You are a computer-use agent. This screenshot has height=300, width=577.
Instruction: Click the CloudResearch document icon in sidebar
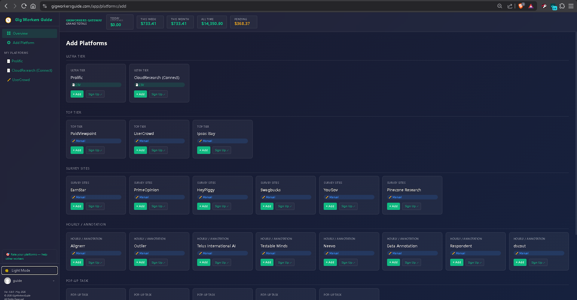tap(8, 70)
